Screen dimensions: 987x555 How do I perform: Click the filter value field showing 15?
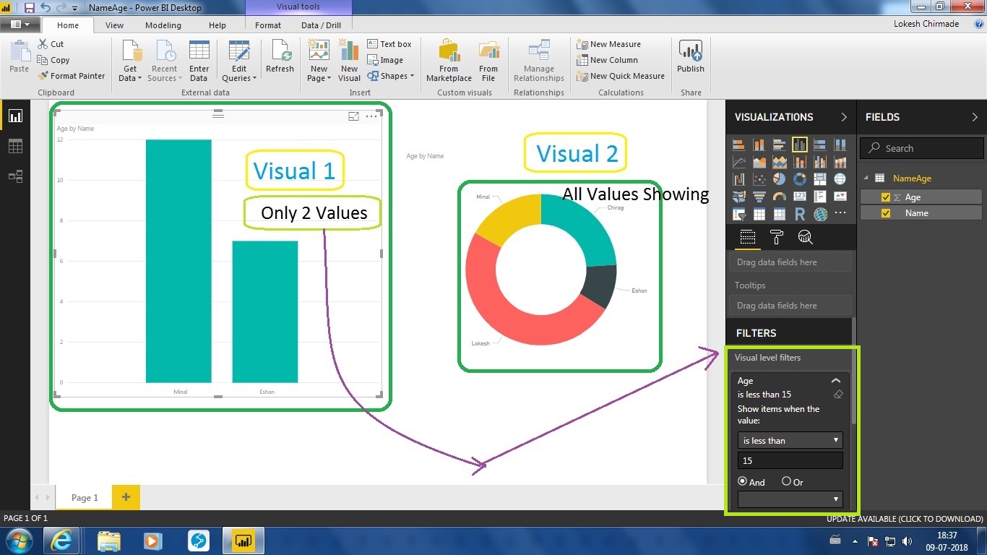click(x=790, y=460)
